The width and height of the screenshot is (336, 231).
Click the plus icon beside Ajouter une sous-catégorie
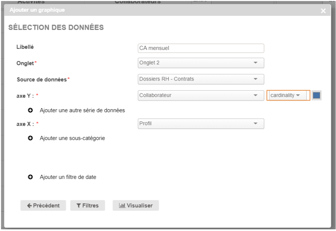pyautogui.click(x=30, y=138)
